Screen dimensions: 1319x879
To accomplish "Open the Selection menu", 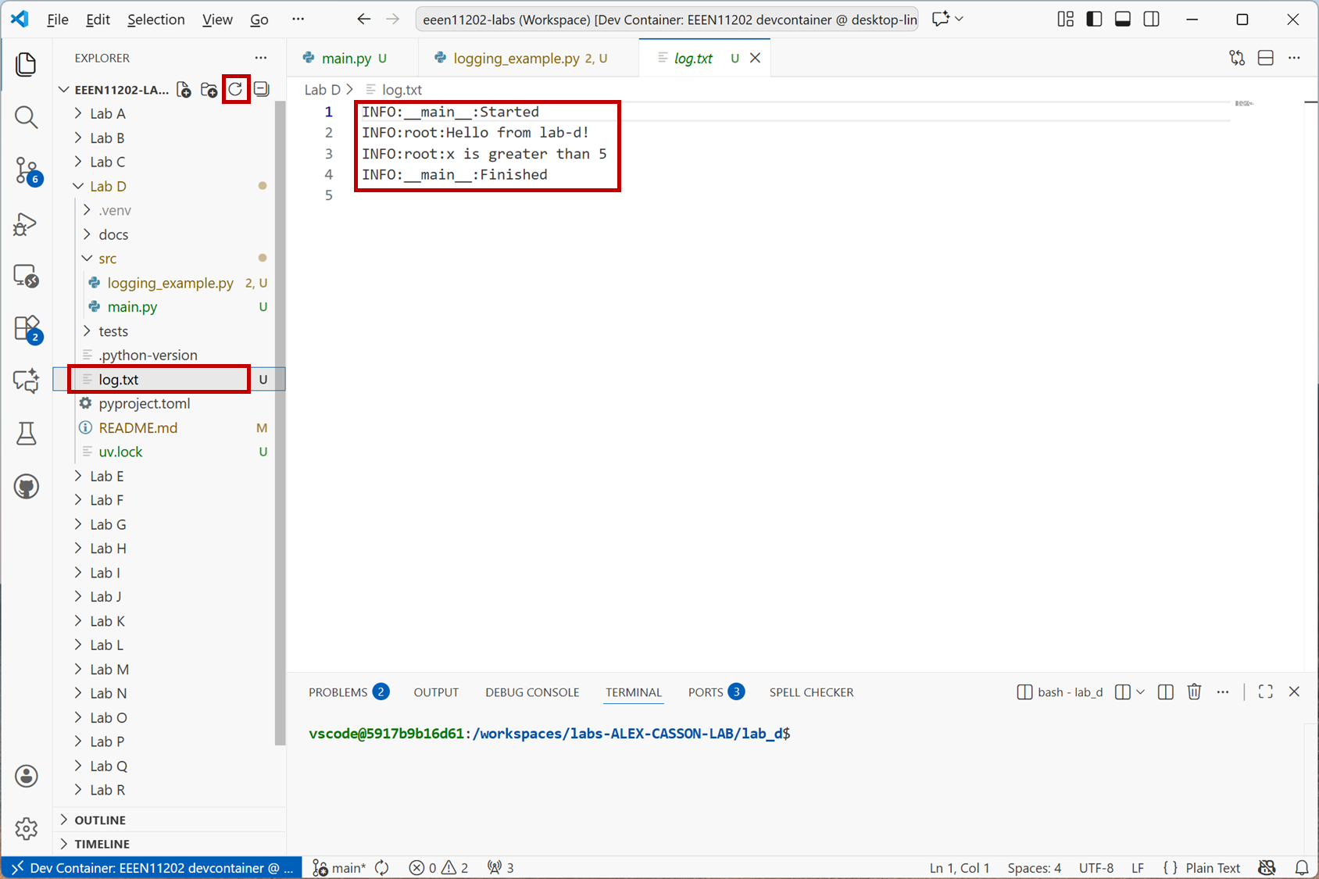I will point(155,20).
